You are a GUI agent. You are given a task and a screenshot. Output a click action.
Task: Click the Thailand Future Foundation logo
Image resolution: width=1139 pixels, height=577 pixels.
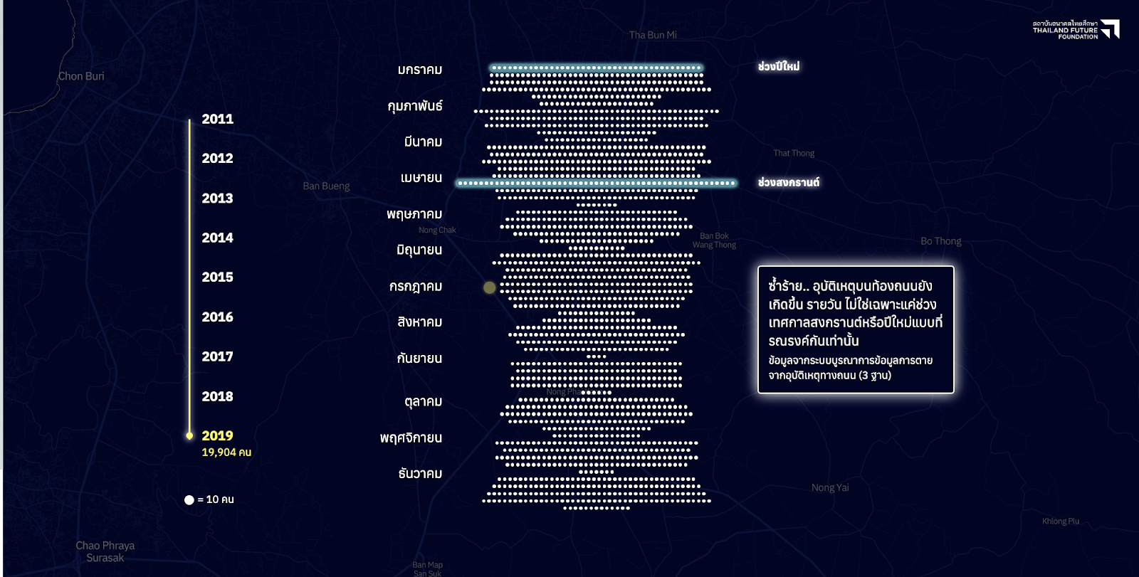pyautogui.click(x=1075, y=29)
